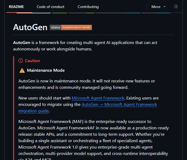Expand the More dropdown

tap(158, 7)
